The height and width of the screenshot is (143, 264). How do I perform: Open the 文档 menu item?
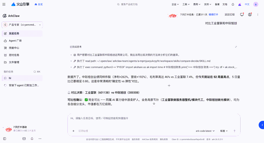(225, 4)
